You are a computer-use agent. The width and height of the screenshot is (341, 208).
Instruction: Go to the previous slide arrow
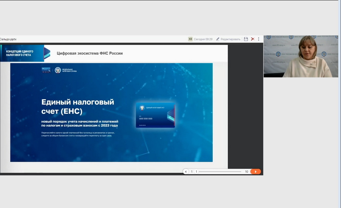185,172
